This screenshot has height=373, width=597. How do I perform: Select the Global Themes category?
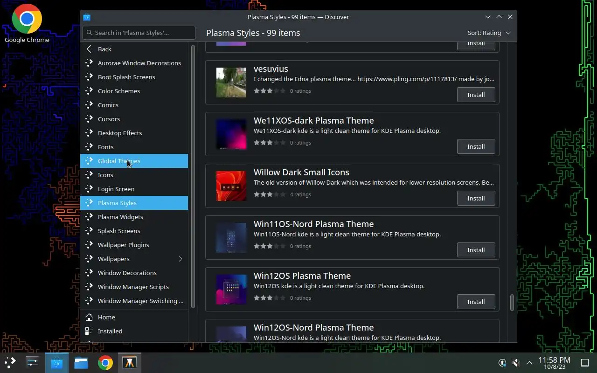coord(134,161)
